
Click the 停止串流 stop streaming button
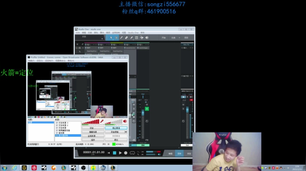[x=116, y=128]
